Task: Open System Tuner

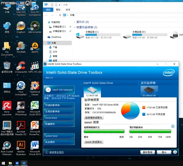Action: 59,136
